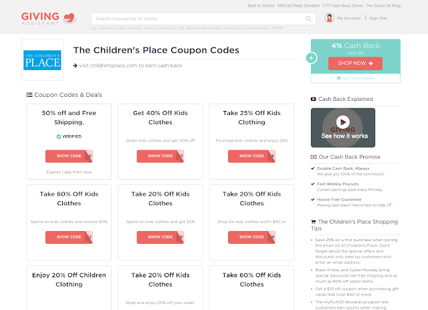Viewport: 428px width, 310px height.
Task: Show code for 50% off and Free Shipping
Action: pos(69,156)
